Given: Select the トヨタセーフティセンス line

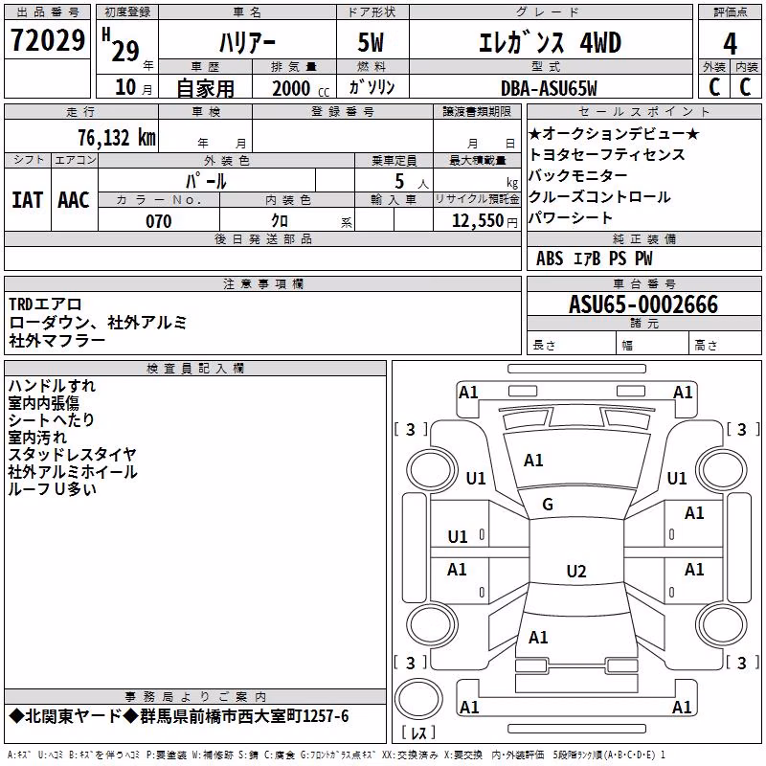Looking at the screenshot, I should [x=607, y=154].
